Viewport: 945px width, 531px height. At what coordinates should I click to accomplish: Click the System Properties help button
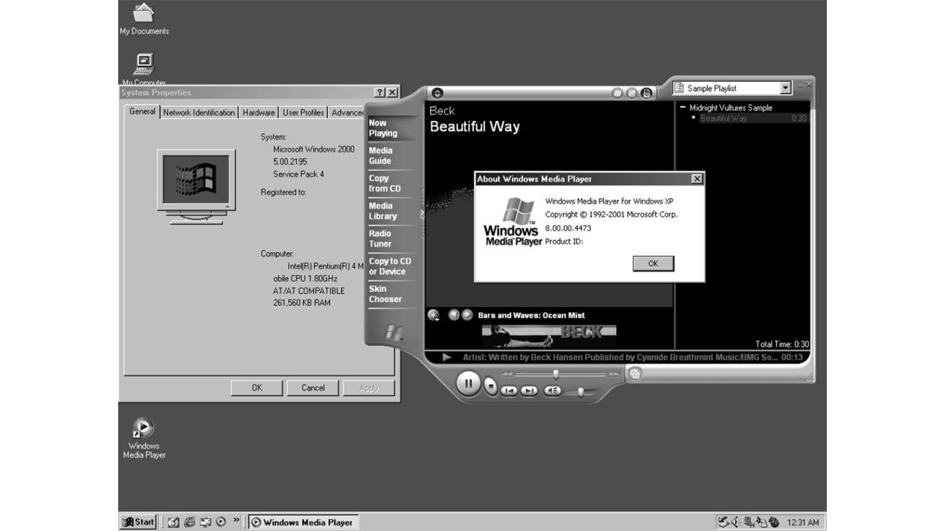tap(380, 92)
